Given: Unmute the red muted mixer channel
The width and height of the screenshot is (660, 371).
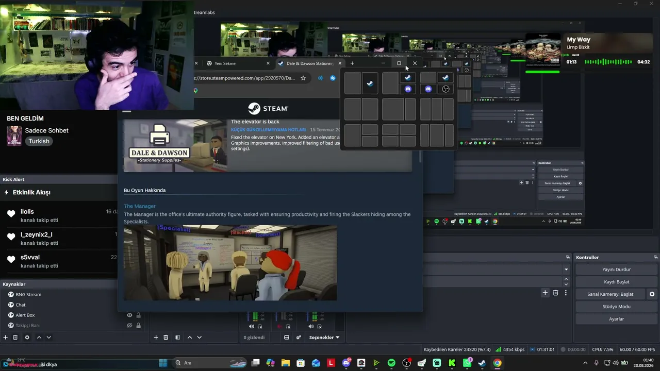Looking at the screenshot, I should click(x=280, y=326).
